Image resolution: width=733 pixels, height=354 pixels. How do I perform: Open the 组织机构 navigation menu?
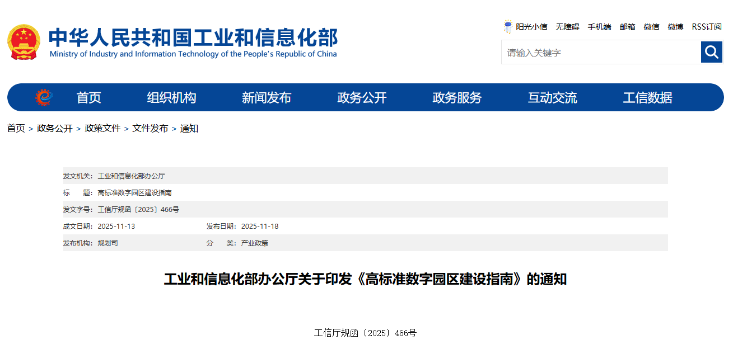pos(171,98)
